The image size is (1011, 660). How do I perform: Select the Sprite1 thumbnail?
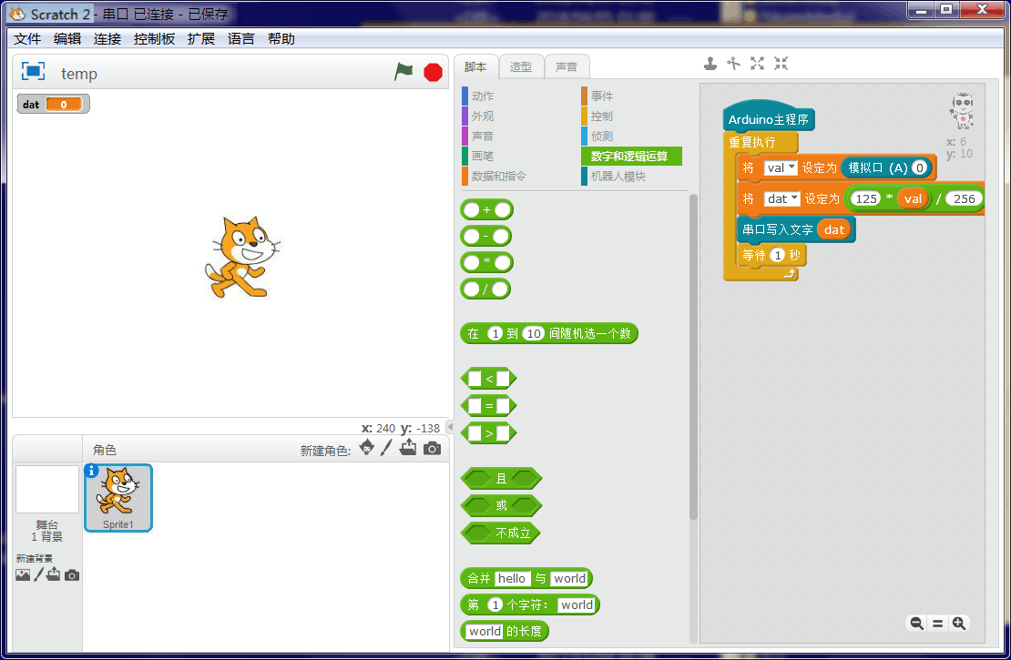click(x=118, y=498)
